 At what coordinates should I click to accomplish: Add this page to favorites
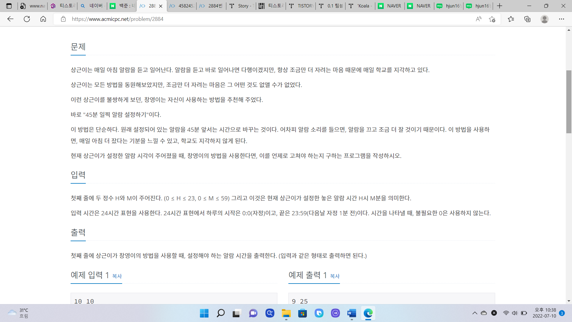(x=492, y=19)
